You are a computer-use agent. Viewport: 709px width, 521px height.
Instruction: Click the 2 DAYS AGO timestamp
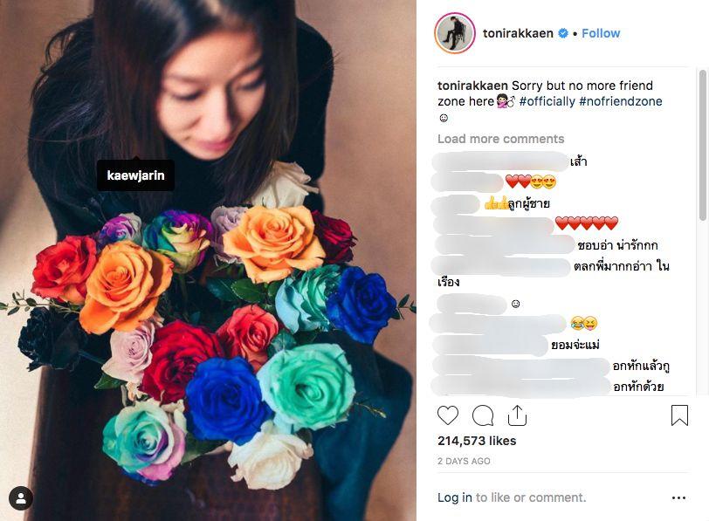(x=464, y=461)
